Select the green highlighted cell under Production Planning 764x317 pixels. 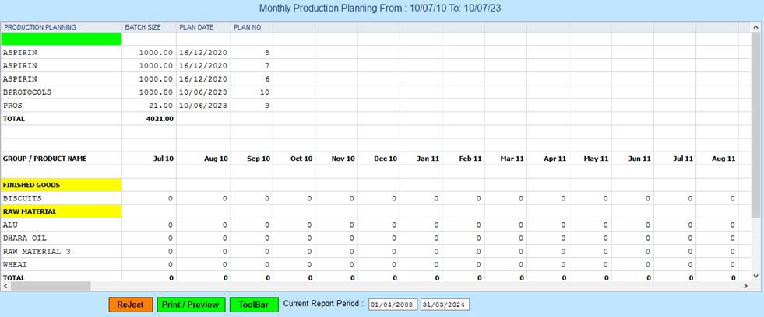coord(62,39)
